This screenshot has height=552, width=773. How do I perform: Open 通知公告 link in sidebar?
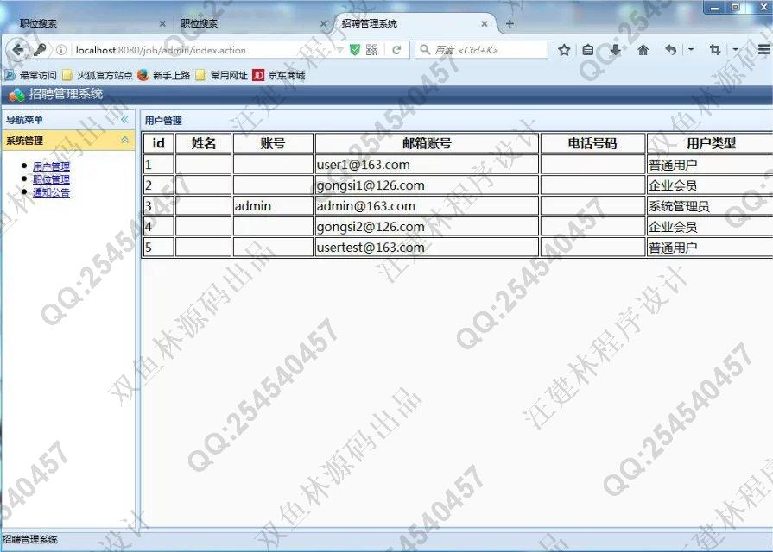click(x=51, y=192)
